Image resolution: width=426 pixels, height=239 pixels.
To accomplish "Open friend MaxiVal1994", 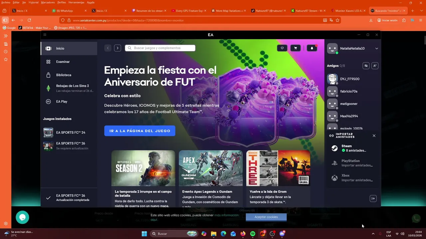I will pyautogui.click(x=353, y=116).
